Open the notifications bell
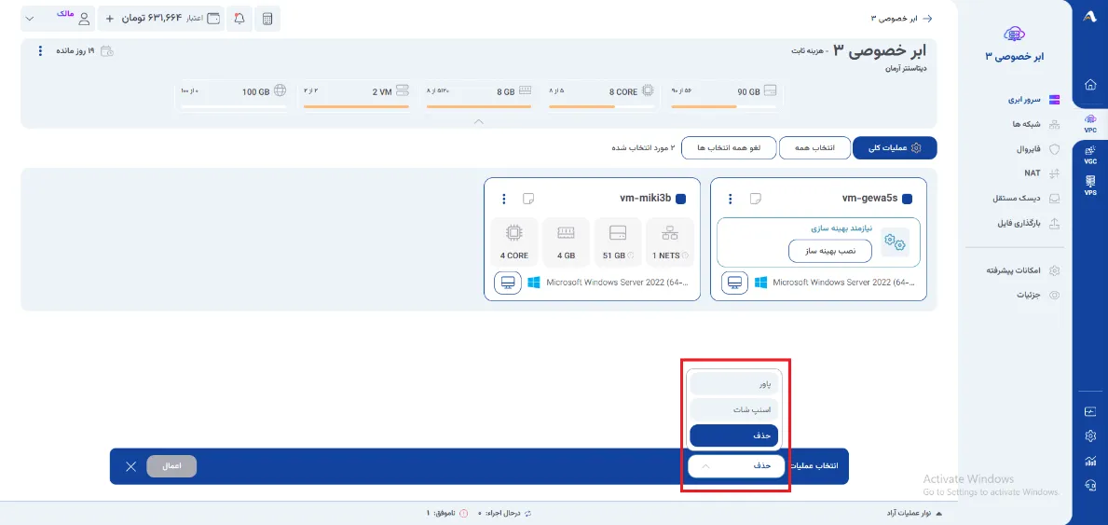The height and width of the screenshot is (525, 1108). [x=239, y=19]
